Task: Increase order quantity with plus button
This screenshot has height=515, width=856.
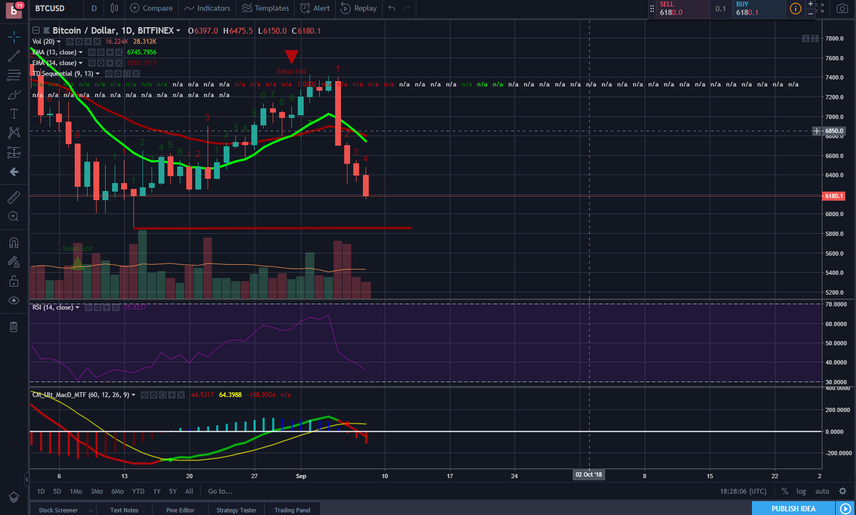Action: (x=811, y=4)
